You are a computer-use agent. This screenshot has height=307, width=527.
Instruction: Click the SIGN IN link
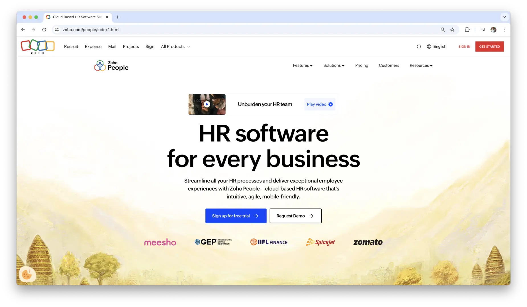tap(464, 47)
